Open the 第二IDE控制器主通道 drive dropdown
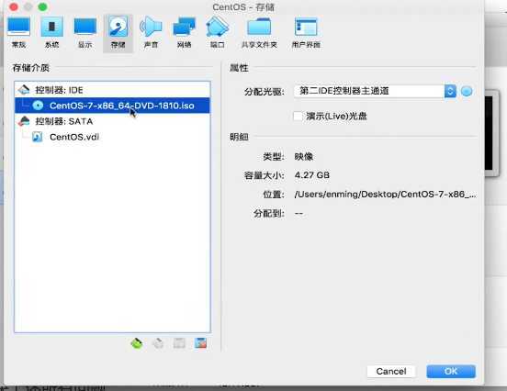 [375, 91]
